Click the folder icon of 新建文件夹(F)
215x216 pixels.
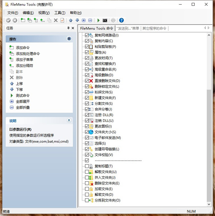pyautogui.click(x=91, y=98)
